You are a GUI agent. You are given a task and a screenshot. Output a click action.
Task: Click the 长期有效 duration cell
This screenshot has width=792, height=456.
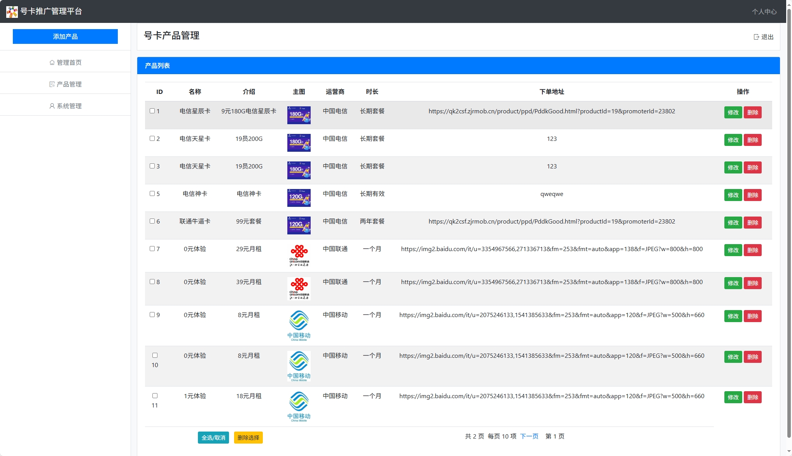pyautogui.click(x=372, y=194)
